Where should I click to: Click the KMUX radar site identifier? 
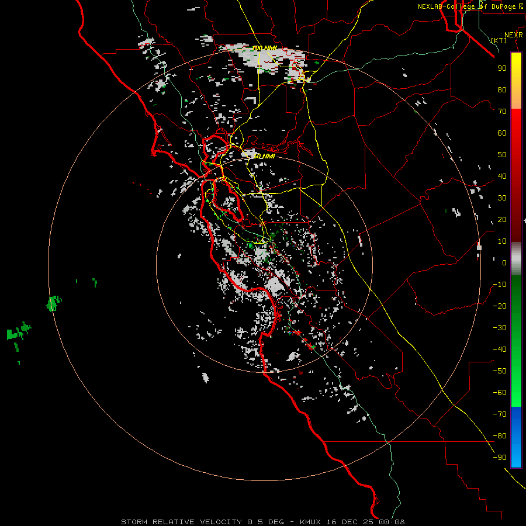(310, 522)
